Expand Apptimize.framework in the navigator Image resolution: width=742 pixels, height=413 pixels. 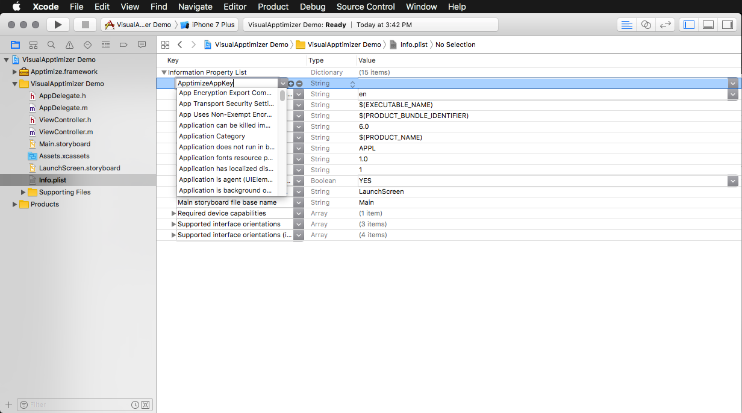pos(15,72)
